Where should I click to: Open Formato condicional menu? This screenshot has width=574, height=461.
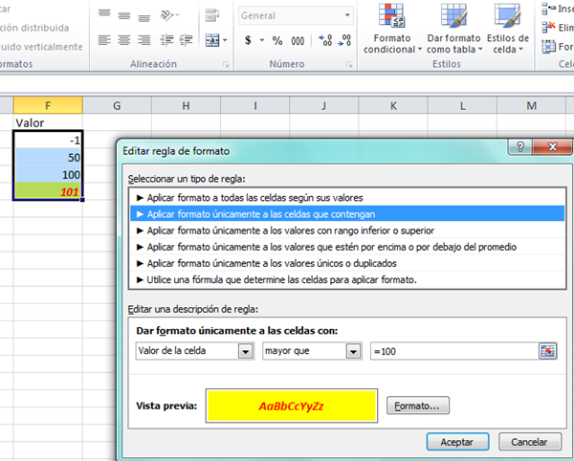[388, 31]
